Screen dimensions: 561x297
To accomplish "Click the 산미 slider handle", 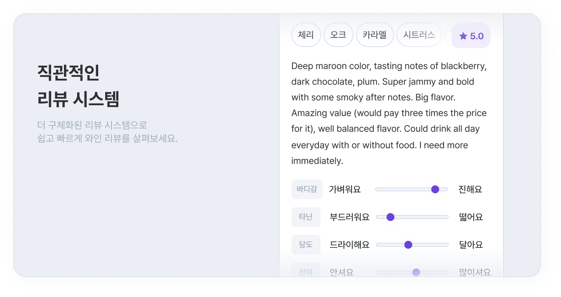I will click(x=416, y=272).
